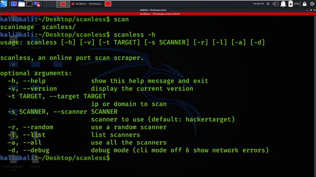
Task: Open the file manager panel launcher
Action: point(21,4)
